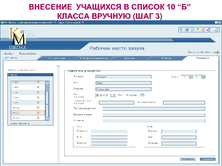222x166 pixels.
Task: Collapse the left panel with the |<< icon
Action: [58, 66]
